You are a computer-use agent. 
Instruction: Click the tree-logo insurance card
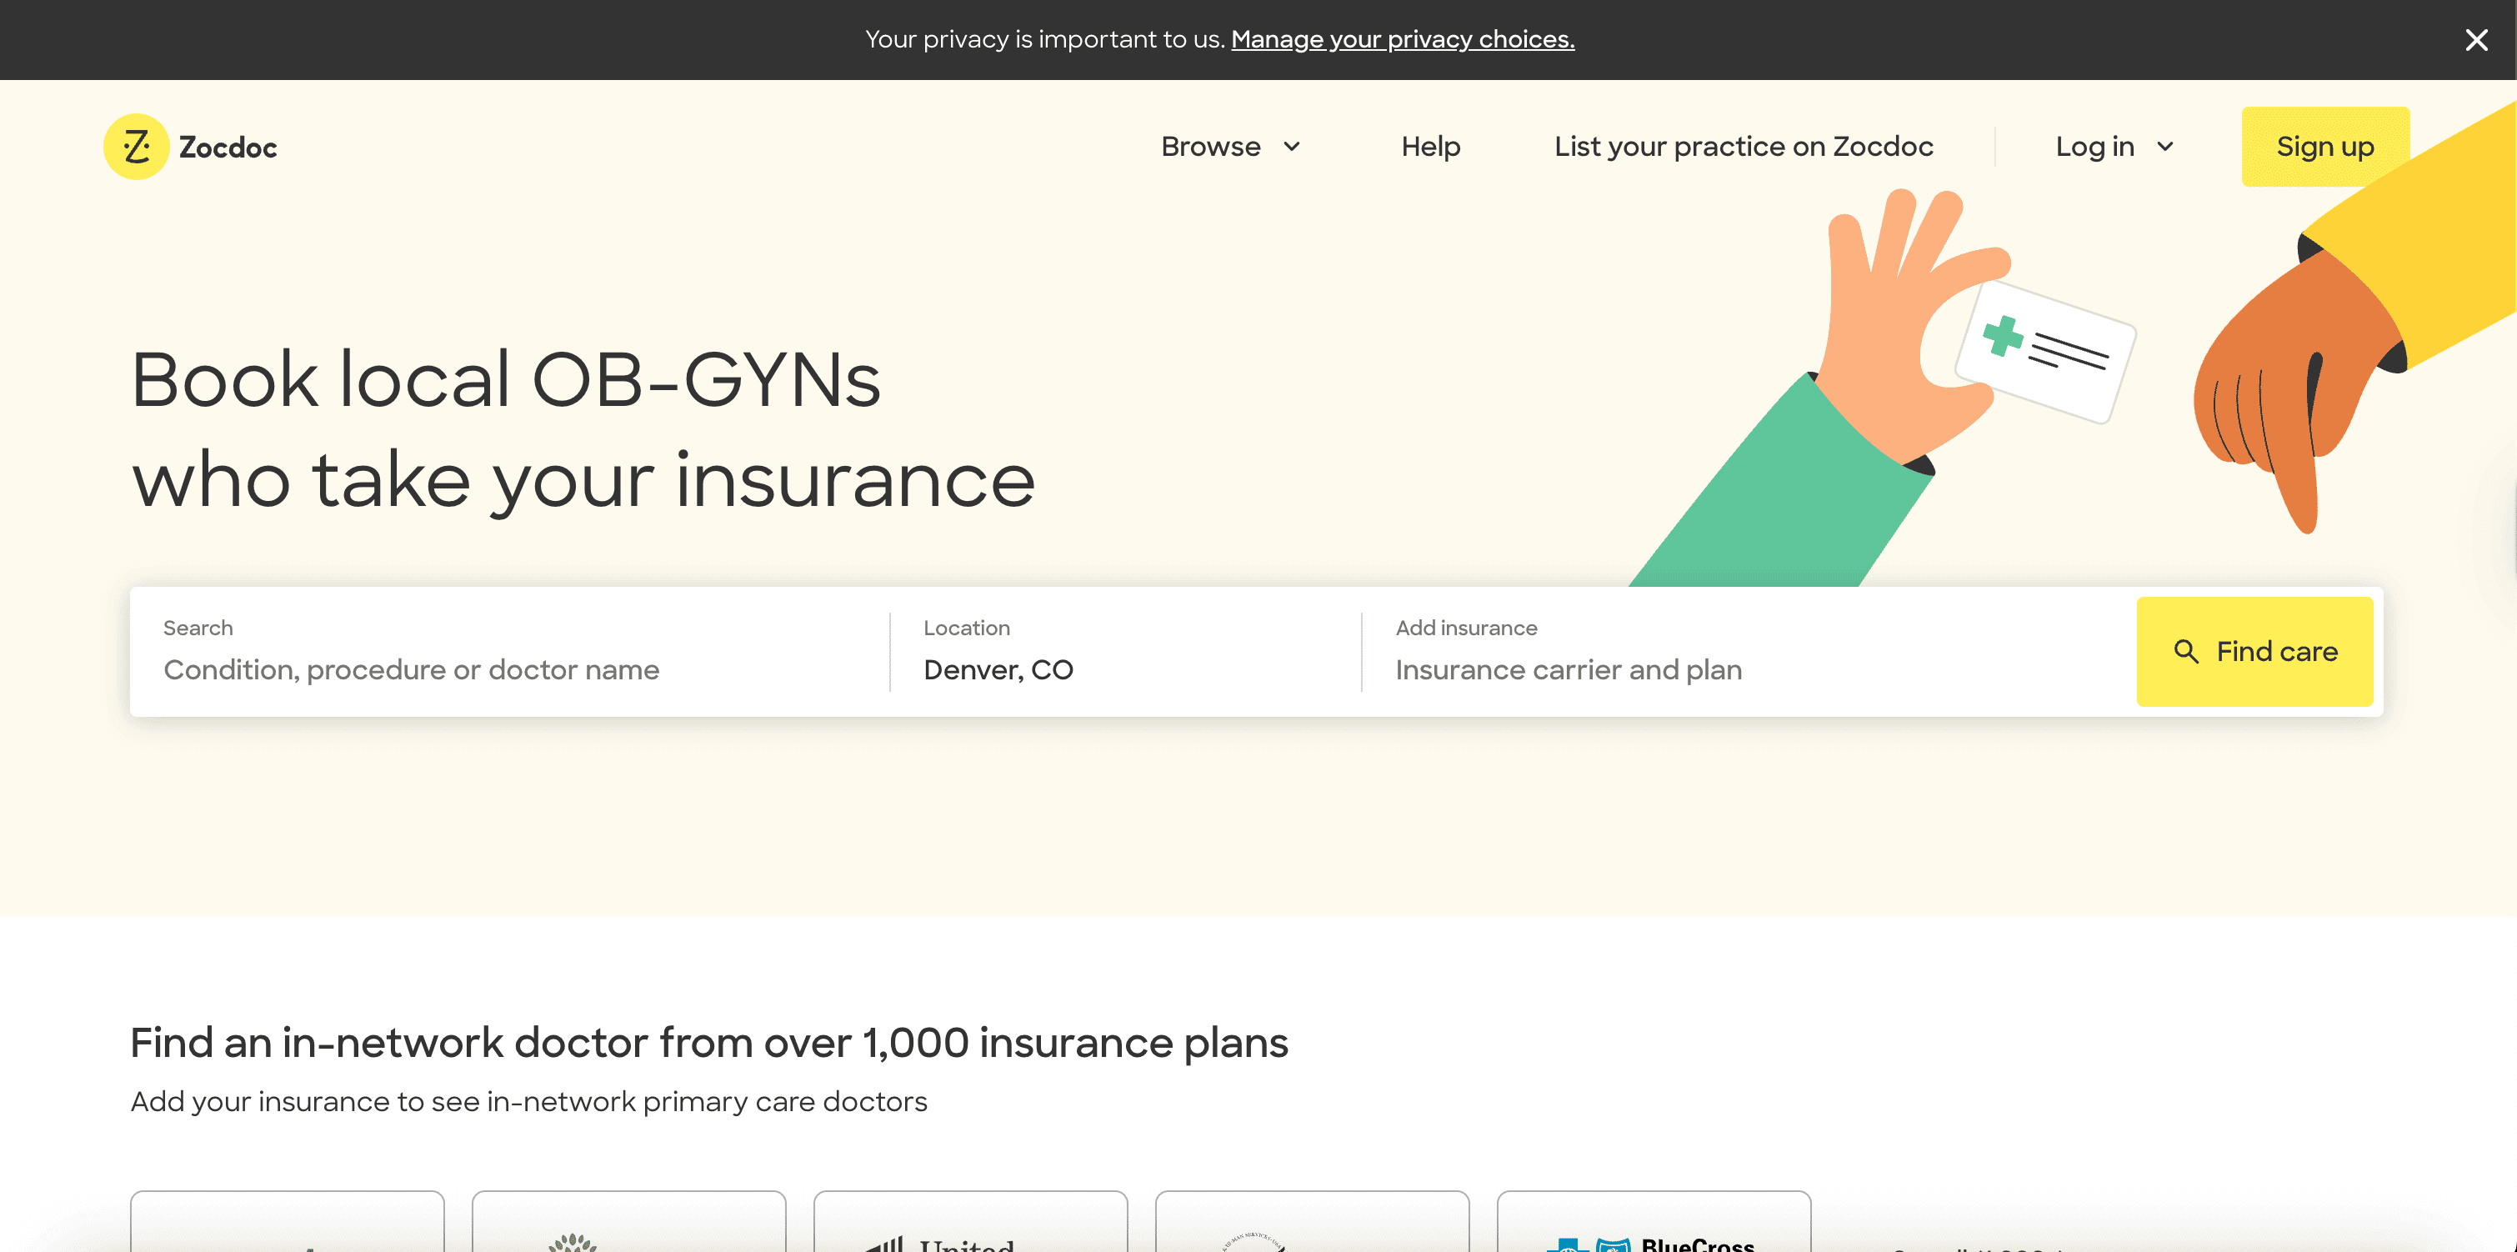pyautogui.click(x=628, y=1228)
